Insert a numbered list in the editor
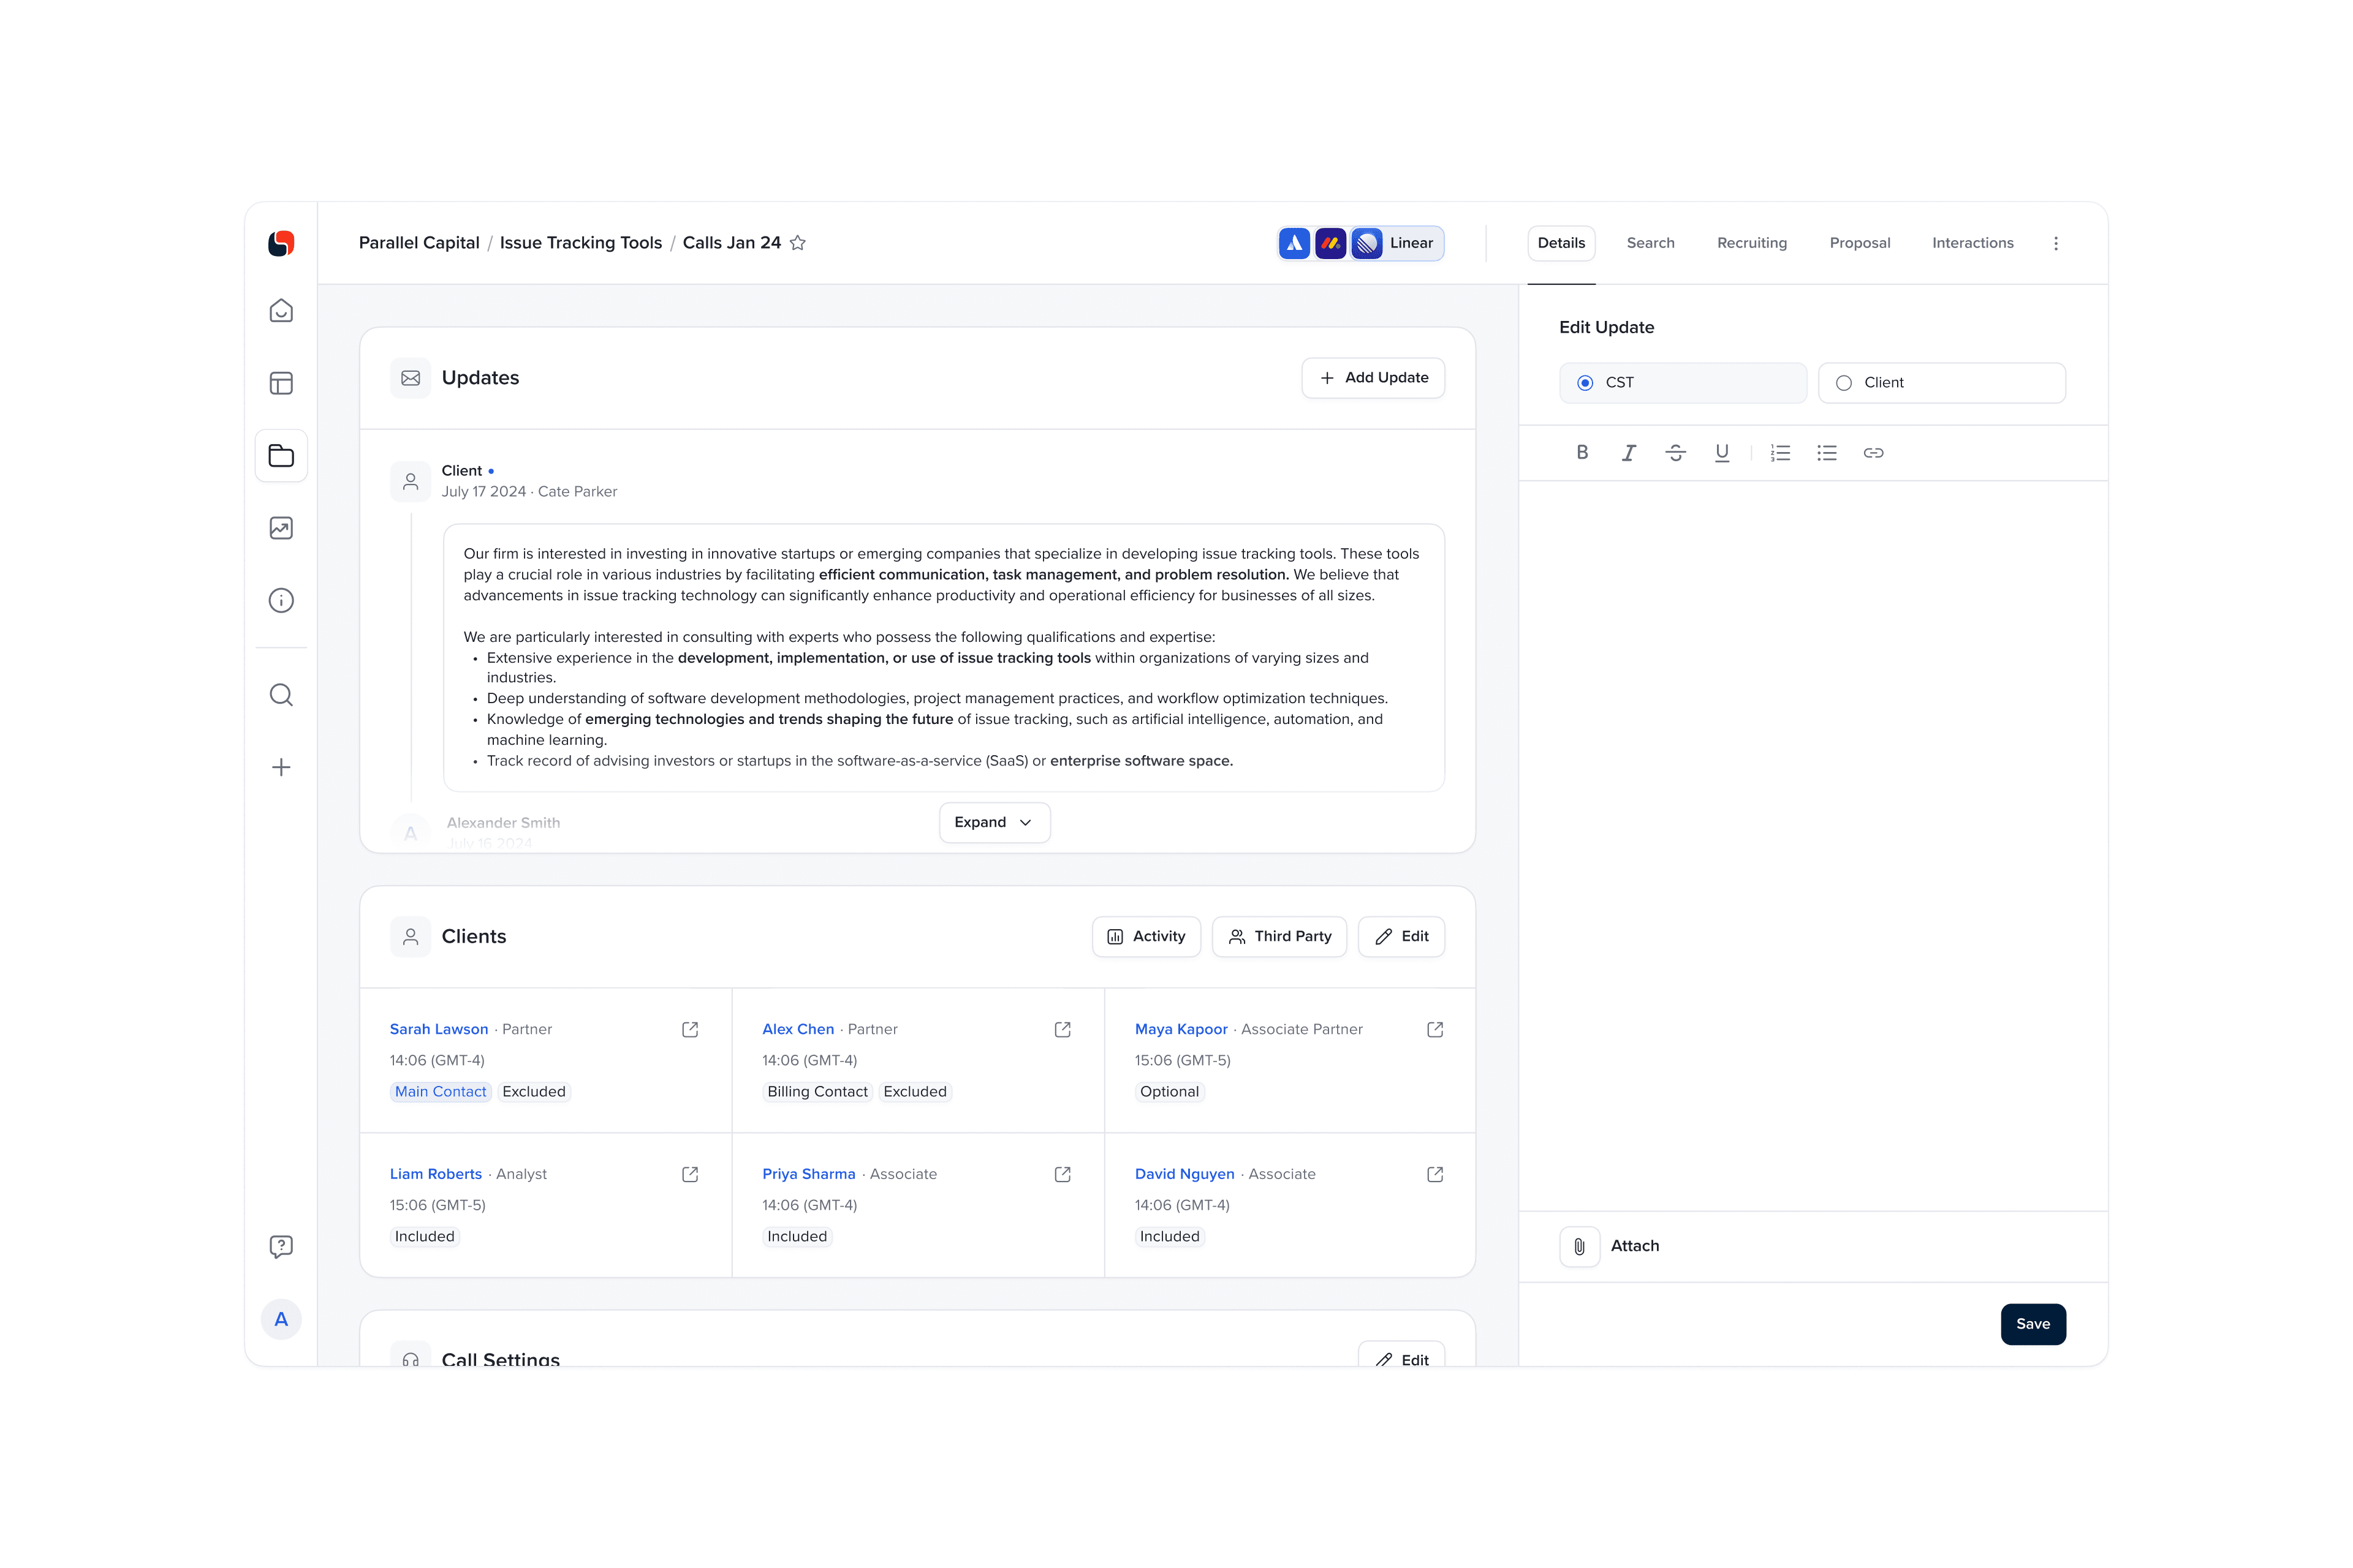 point(1781,453)
